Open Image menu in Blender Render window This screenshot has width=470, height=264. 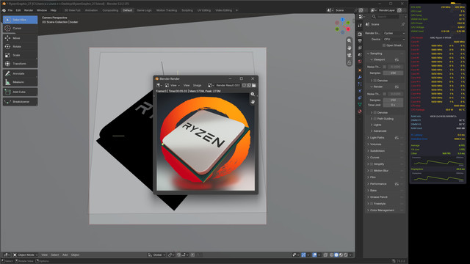coord(197,86)
